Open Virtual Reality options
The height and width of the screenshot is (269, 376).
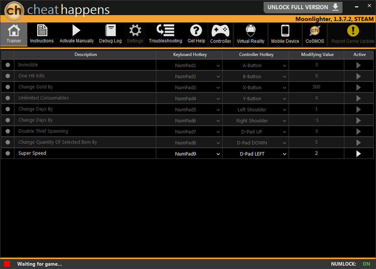click(x=250, y=34)
